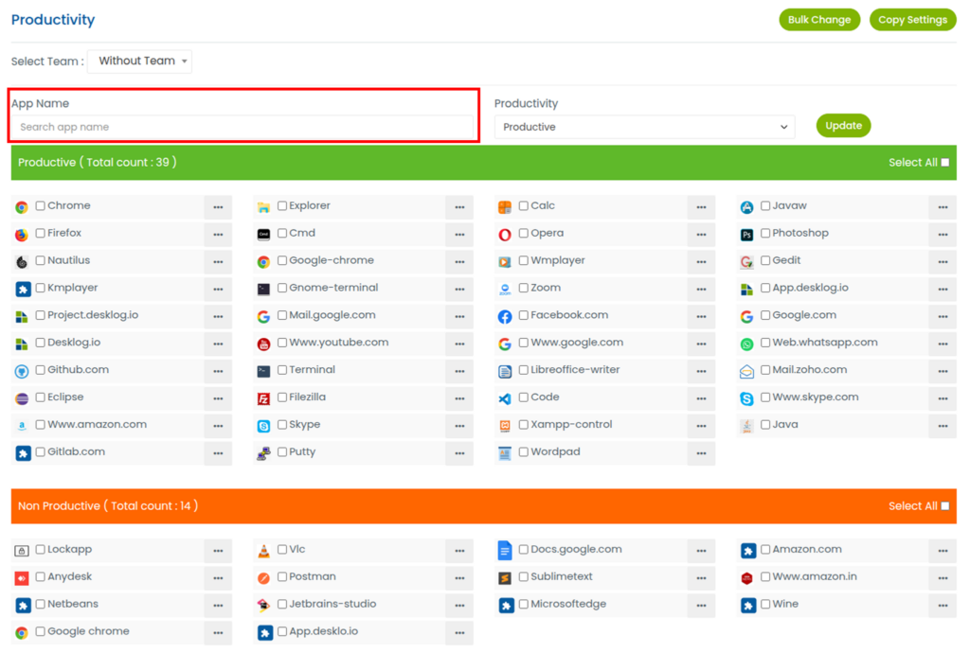The height and width of the screenshot is (653, 970).
Task: Focus the Search app name field
Action: pyautogui.click(x=242, y=127)
